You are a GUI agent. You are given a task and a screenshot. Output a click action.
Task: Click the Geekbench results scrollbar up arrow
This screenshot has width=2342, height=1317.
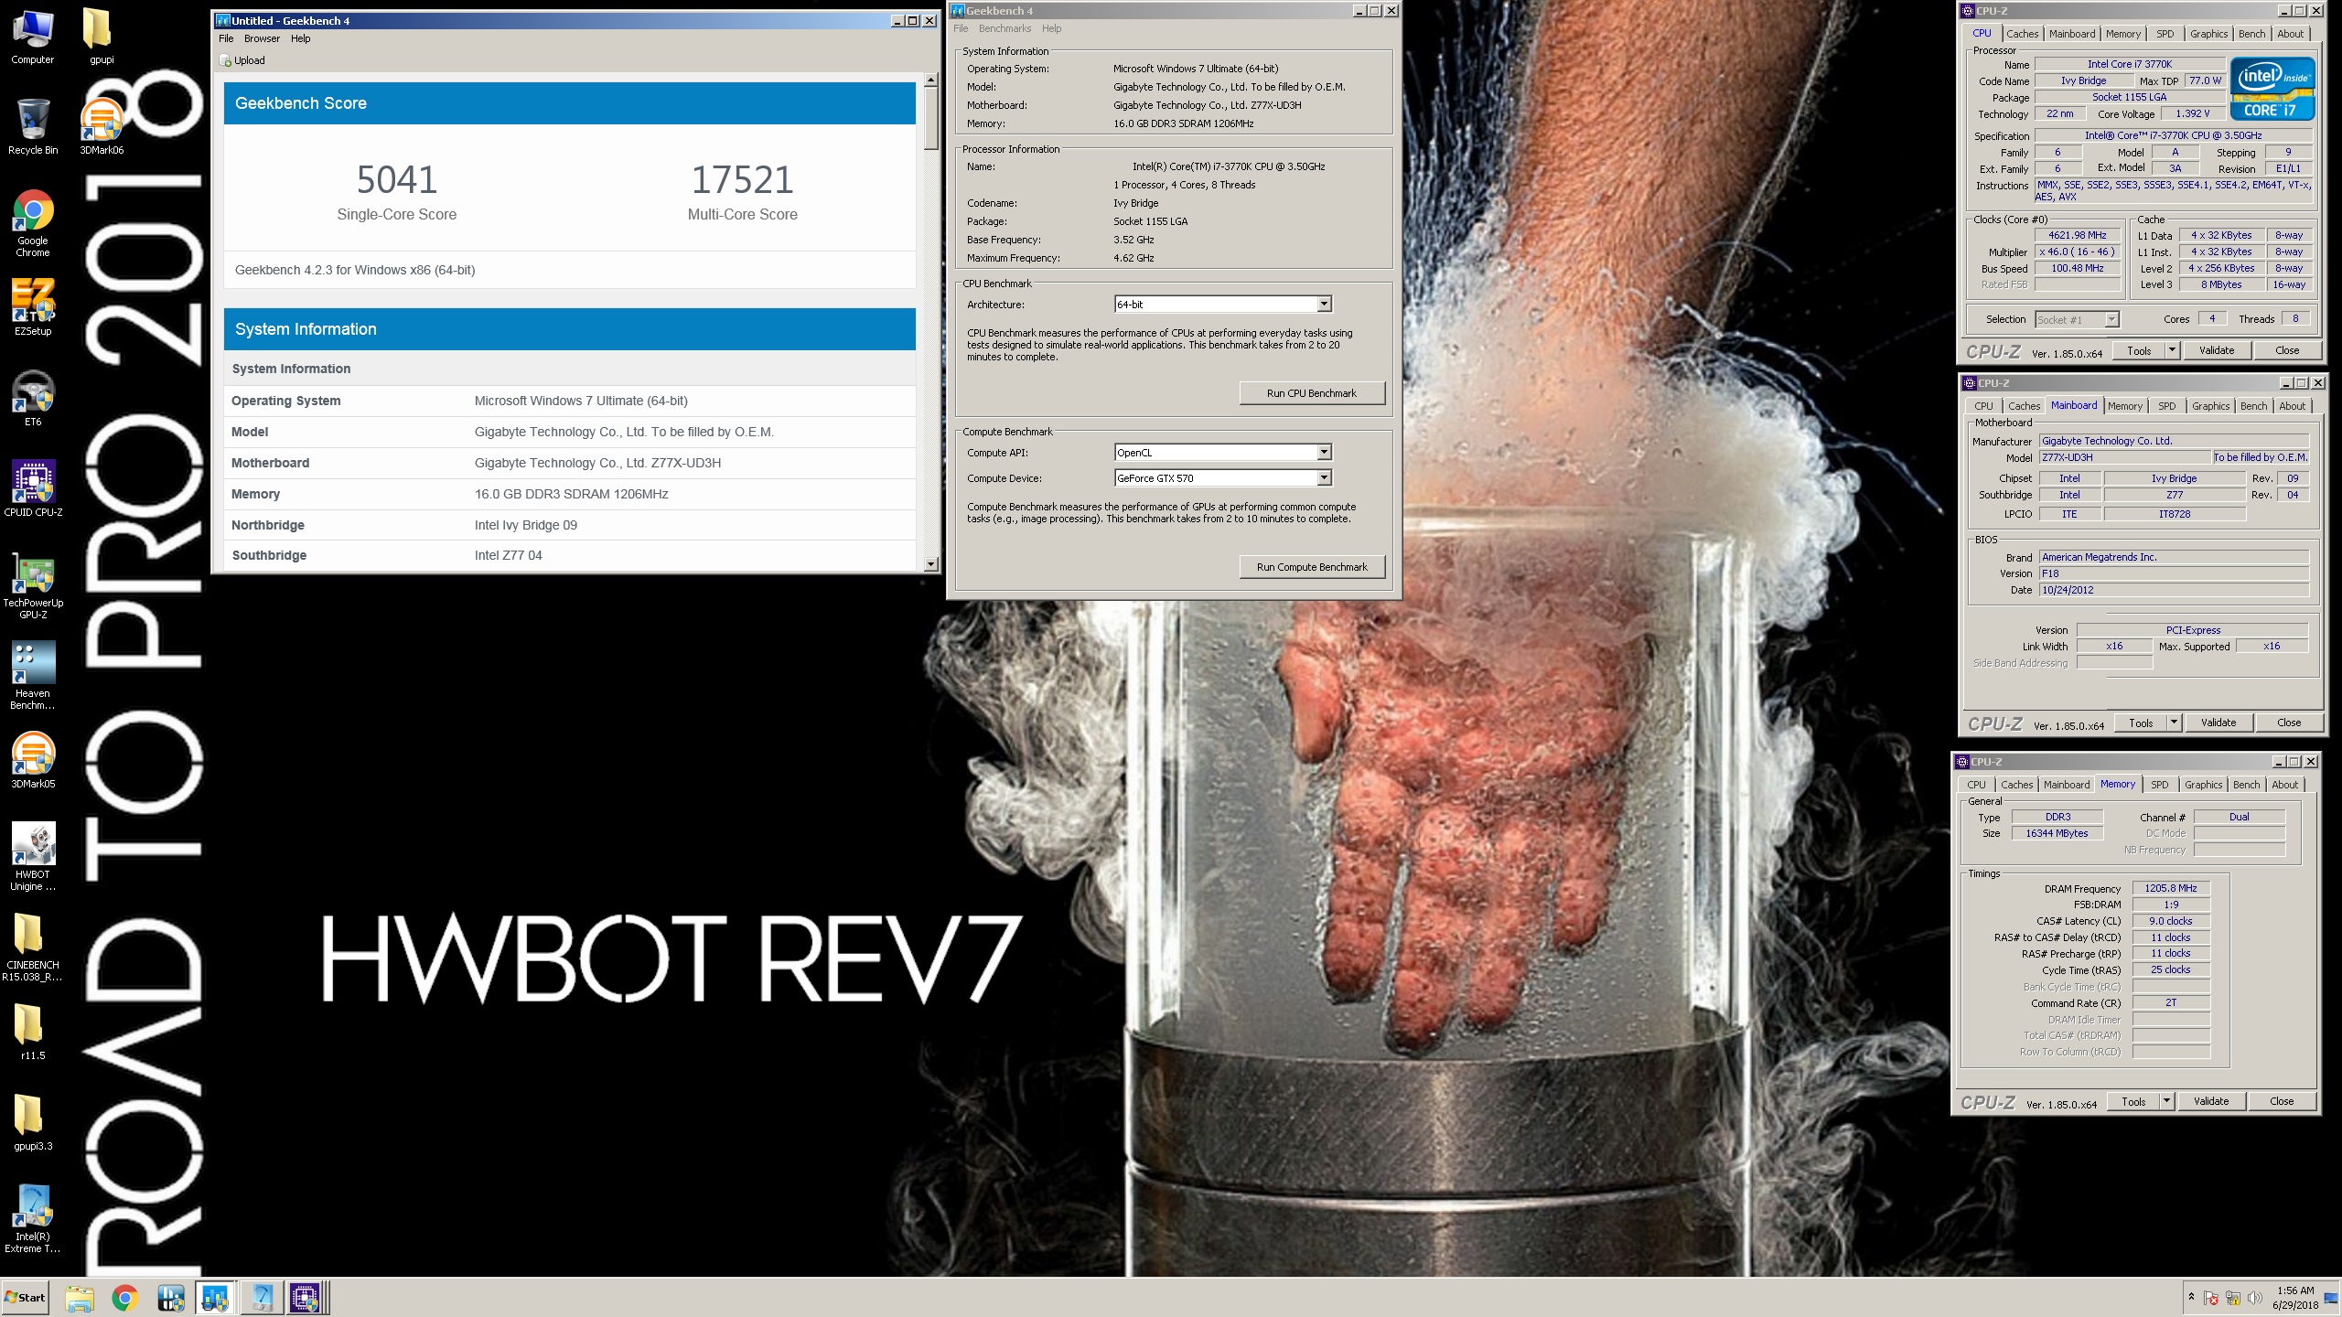(x=931, y=80)
